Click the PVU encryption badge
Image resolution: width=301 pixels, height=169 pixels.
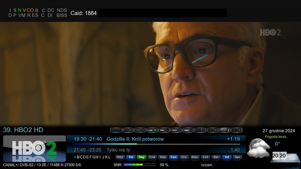pyautogui.click(x=120, y=157)
